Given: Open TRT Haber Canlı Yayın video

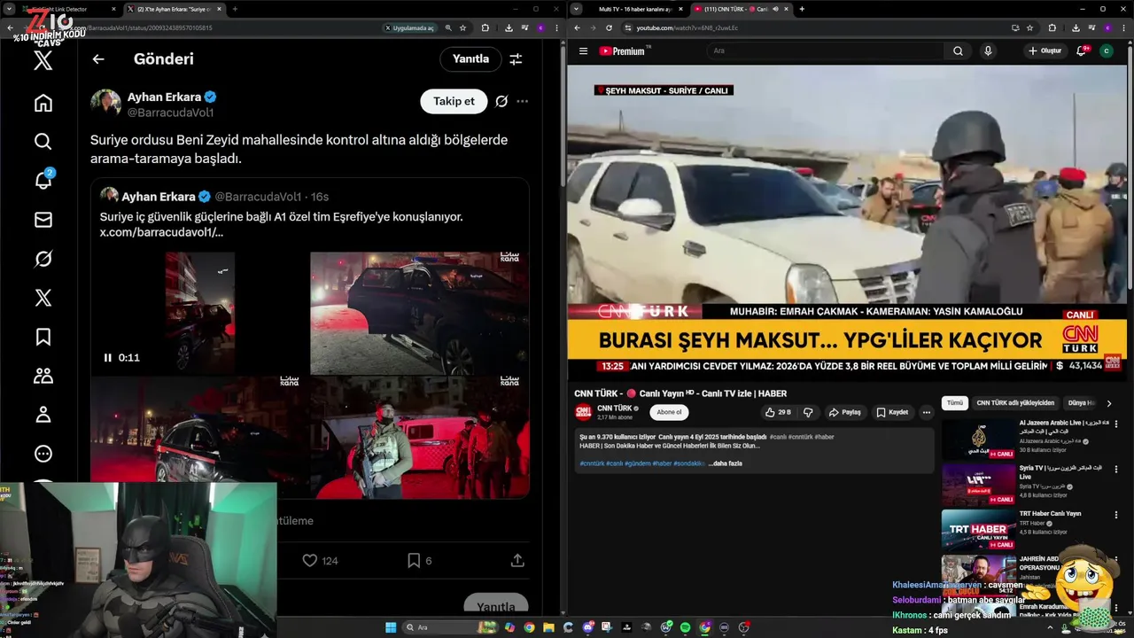Looking at the screenshot, I should [979, 529].
